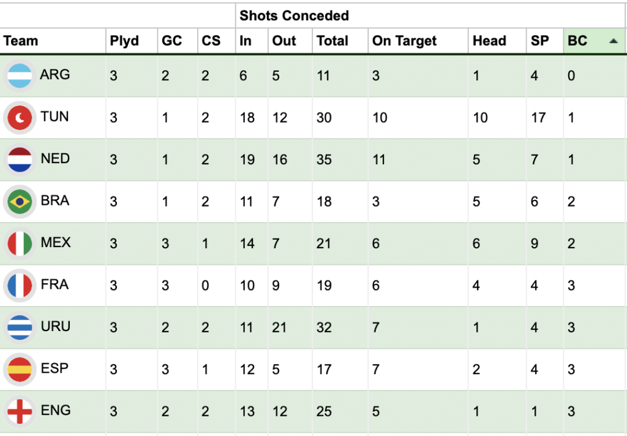Viewport: 627px width, 436px height.
Task: Click the Netherlands flag icon
Action: 19,159
